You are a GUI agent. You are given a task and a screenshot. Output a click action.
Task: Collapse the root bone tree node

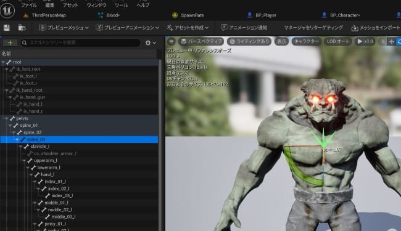pyautogui.click(x=3, y=62)
